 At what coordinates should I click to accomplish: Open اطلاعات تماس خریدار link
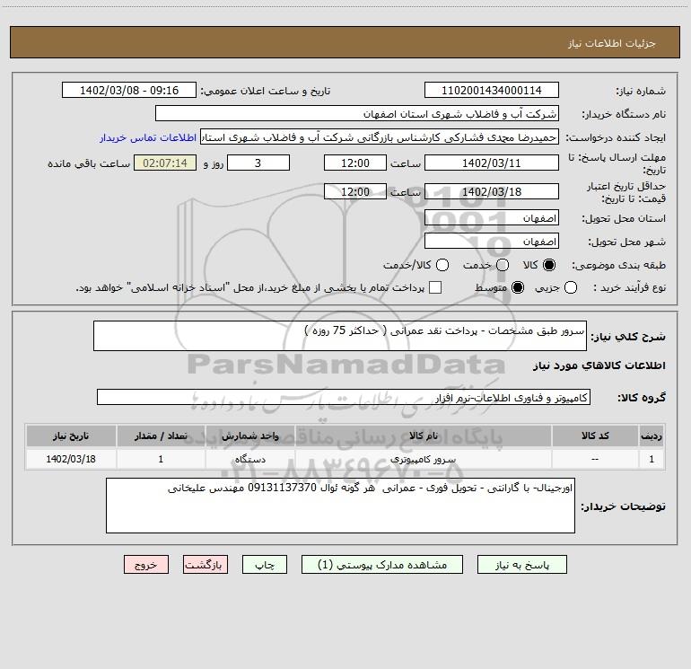[x=148, y=137]
